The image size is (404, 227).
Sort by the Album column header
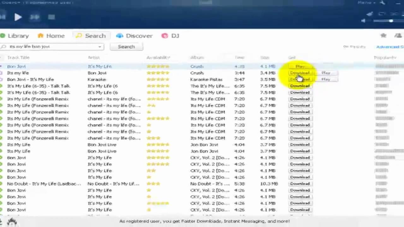(197, 57)
